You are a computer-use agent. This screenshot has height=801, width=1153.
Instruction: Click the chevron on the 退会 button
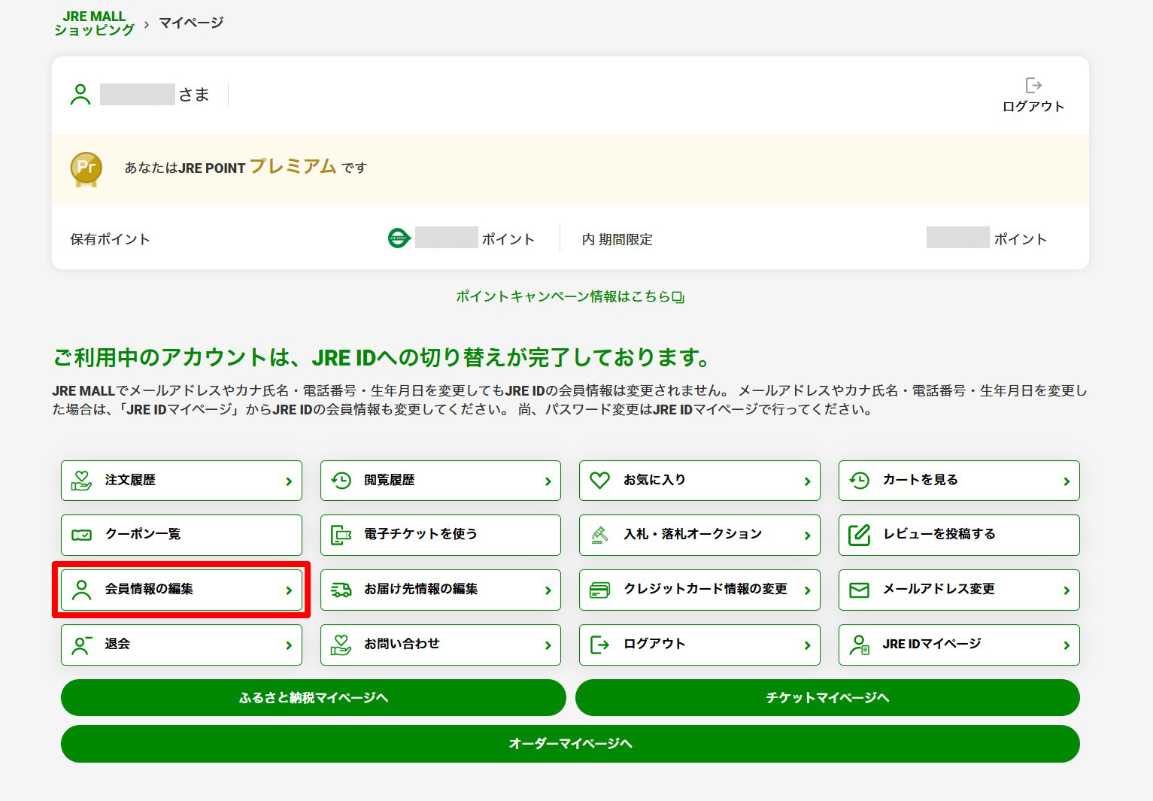tap(289, 645)
